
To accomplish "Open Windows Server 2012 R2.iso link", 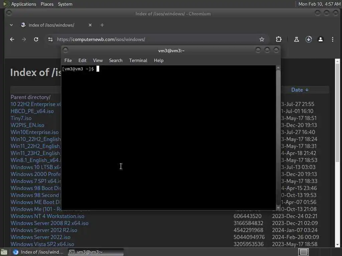I will [44, 230].
